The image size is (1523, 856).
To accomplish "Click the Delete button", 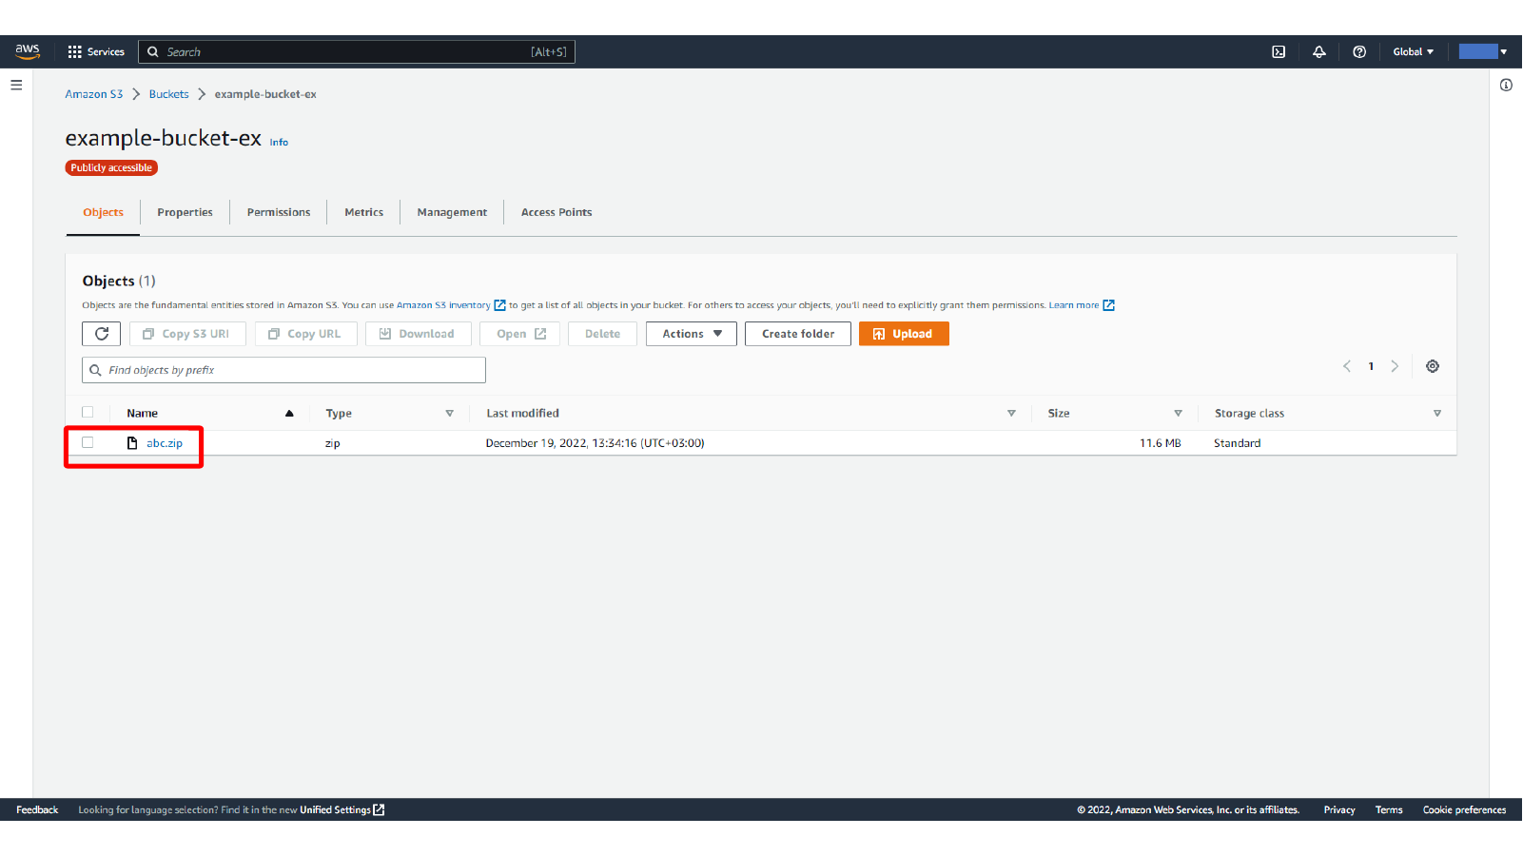I will coord(602,334).
